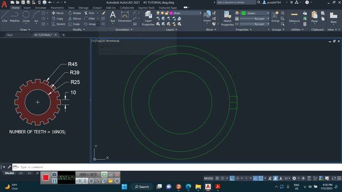Toggle layer freeze sun icon
Image resolution: width=342 pixels, height=192 pixels.
click(x=162, y=13)
